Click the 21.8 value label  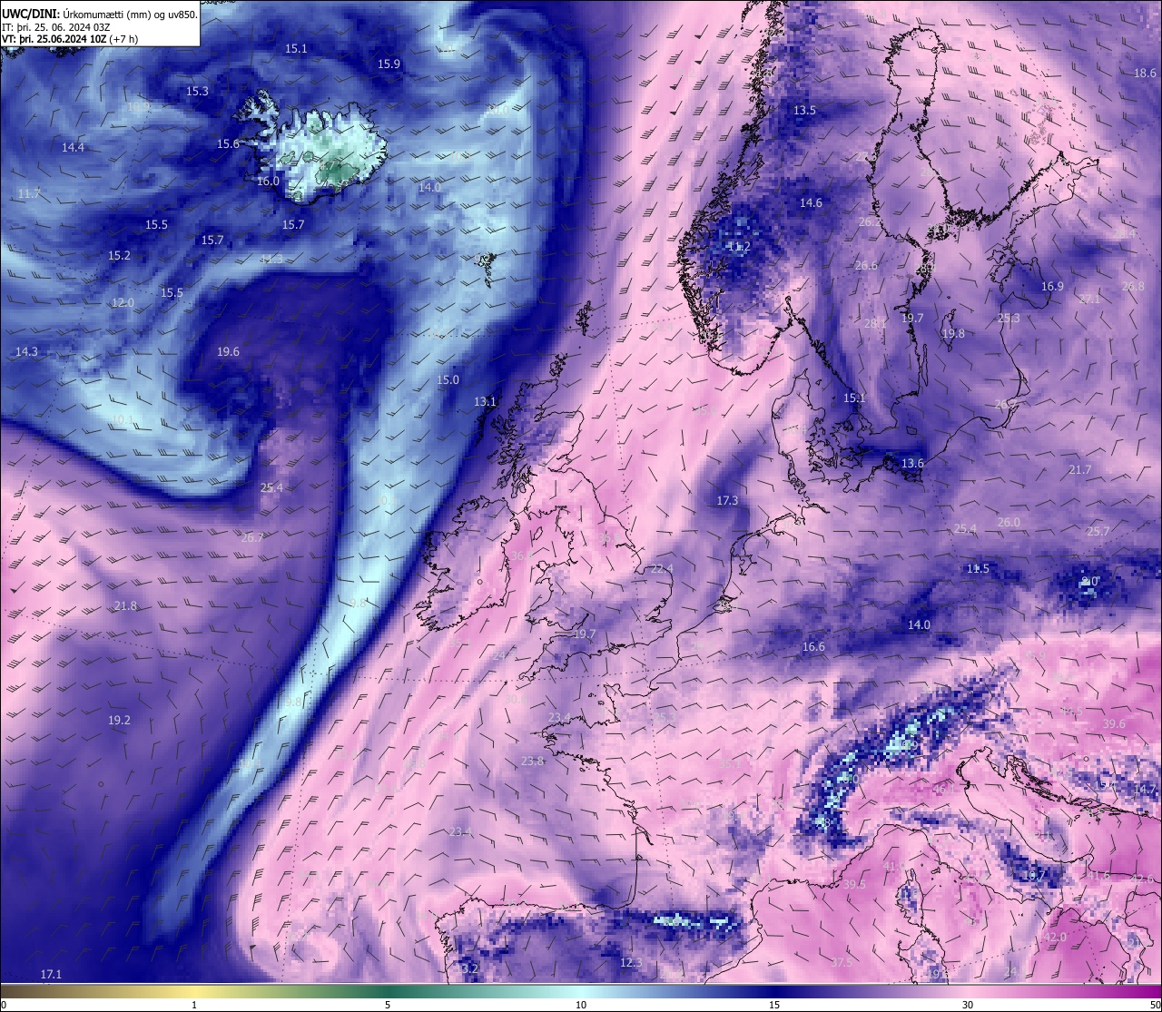coord(125,605)
